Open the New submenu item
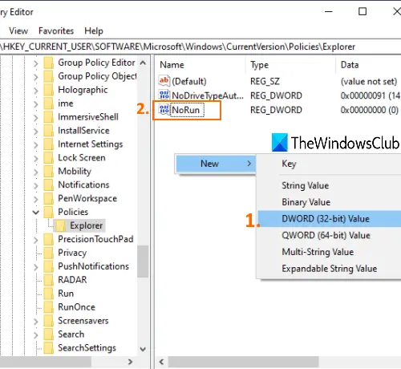Viewport: 401px width, 369px height. [216, 164]
